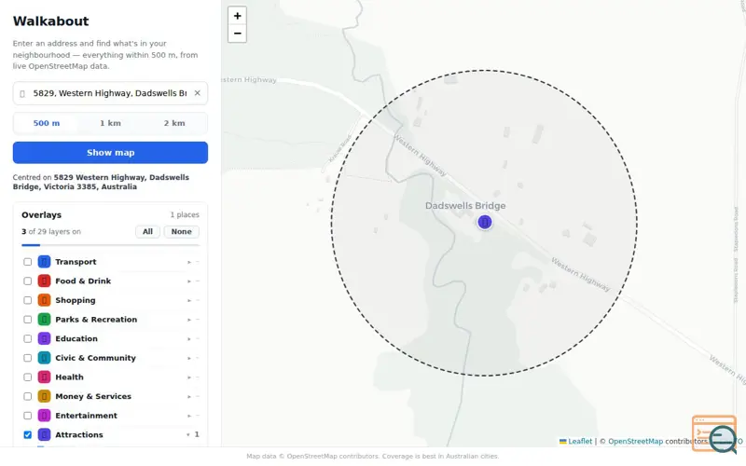Click the Transport category icon
This screenshot has height=466, width=746.
coord(44,262)
